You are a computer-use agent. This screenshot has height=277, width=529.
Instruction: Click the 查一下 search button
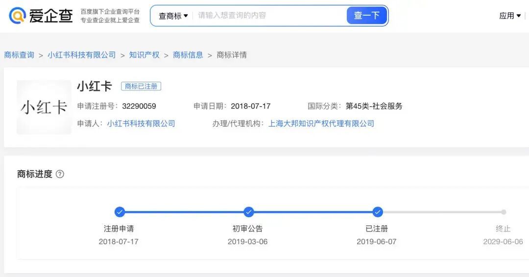[x=366, y=16]
